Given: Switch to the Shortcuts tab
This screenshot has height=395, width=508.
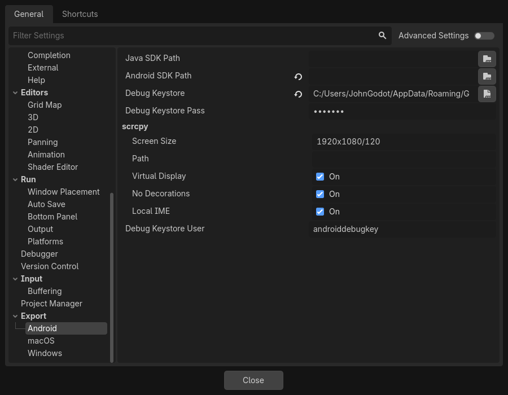Looking at the screenshot, I should 80,14.
